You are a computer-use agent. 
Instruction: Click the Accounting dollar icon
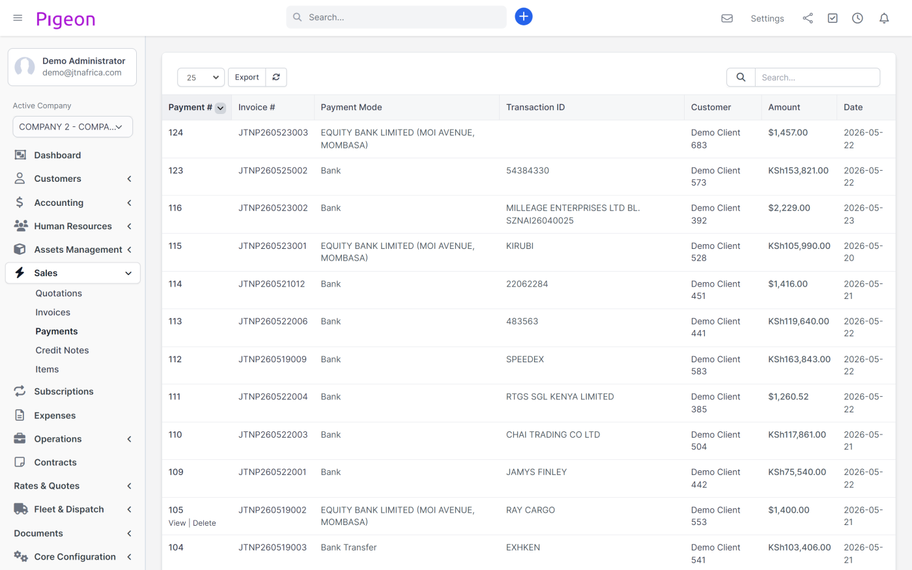[x=20, y=203]
